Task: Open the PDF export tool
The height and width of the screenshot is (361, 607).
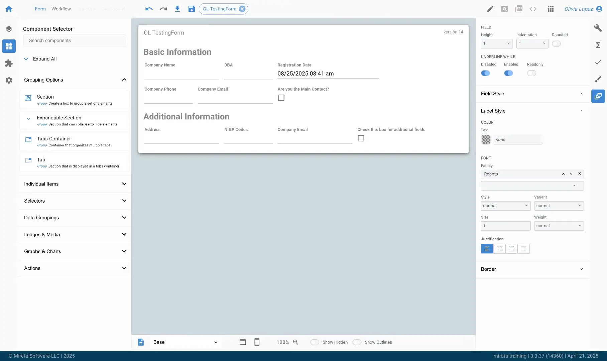Action: point(519,9)
